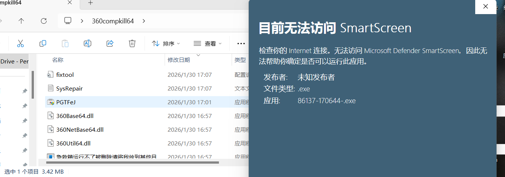The width and height of the screenshot is (505, 177).
Task: Go up one folder with Up arrow
Action: tap(21, 21)
